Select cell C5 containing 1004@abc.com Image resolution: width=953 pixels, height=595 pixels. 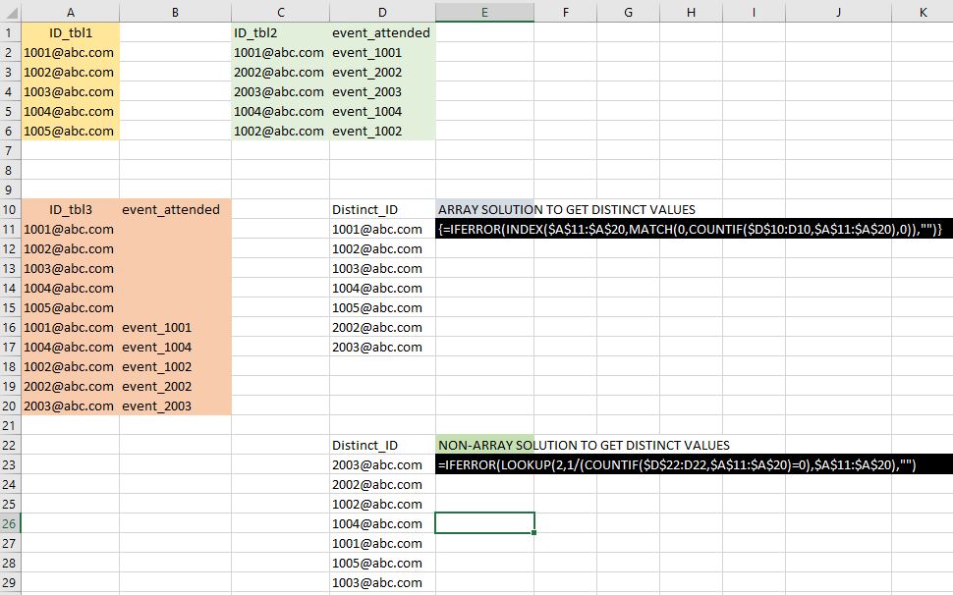(x=280, y=111)
